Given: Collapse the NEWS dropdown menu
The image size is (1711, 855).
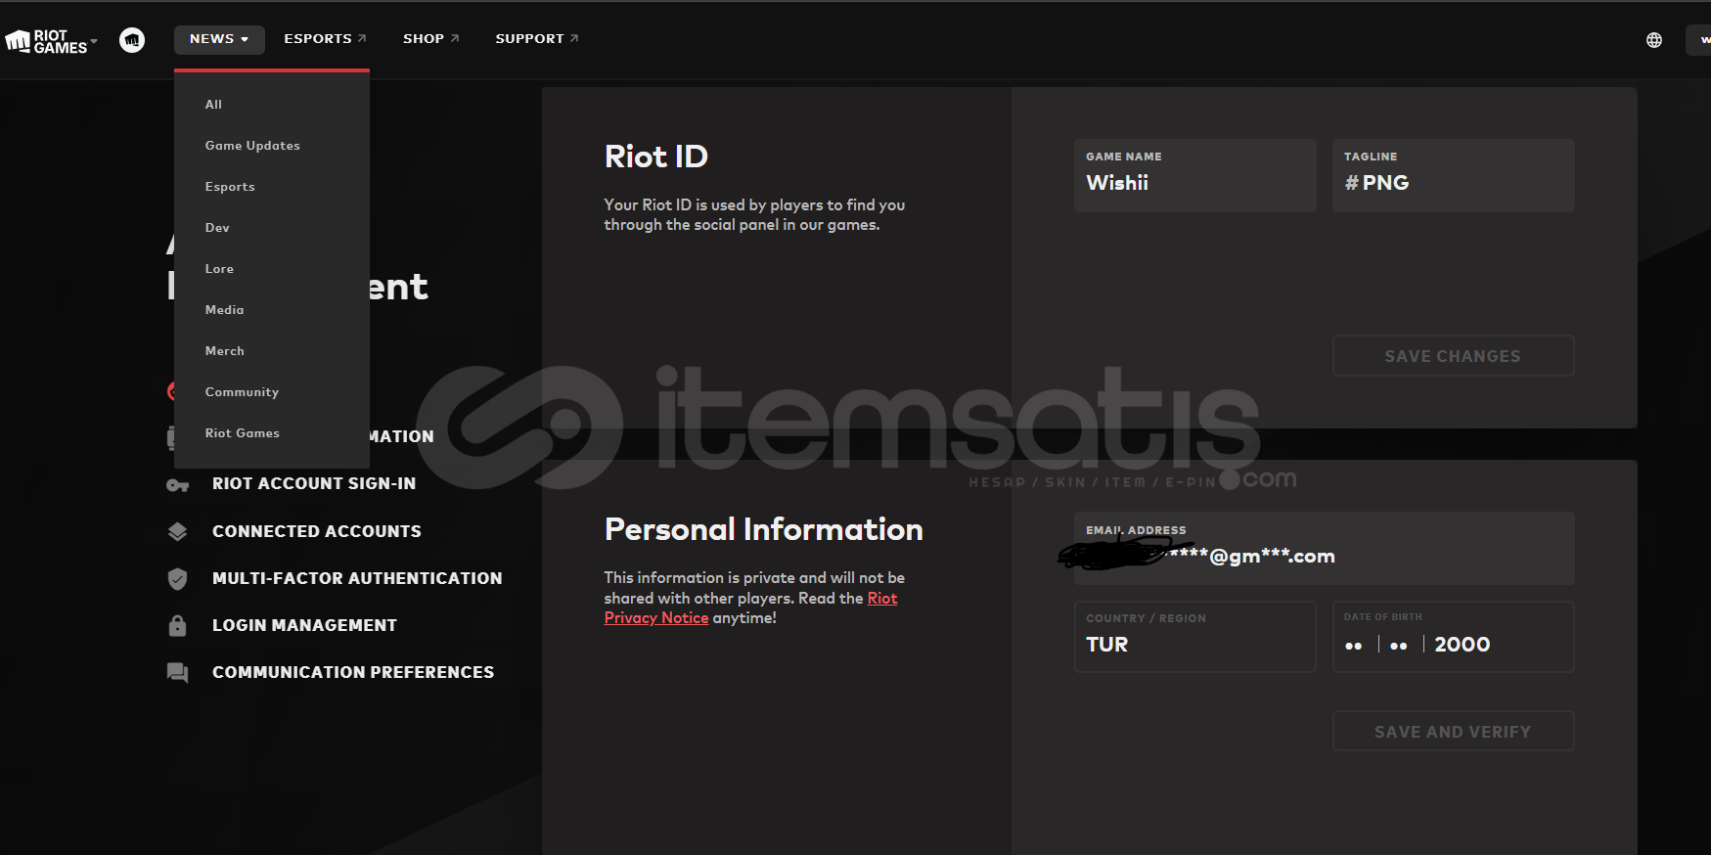Looking at the screenshot, I should (x=219, y=39).
